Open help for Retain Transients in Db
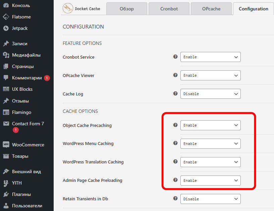274x211 pixels. click(x=175, y=198)
